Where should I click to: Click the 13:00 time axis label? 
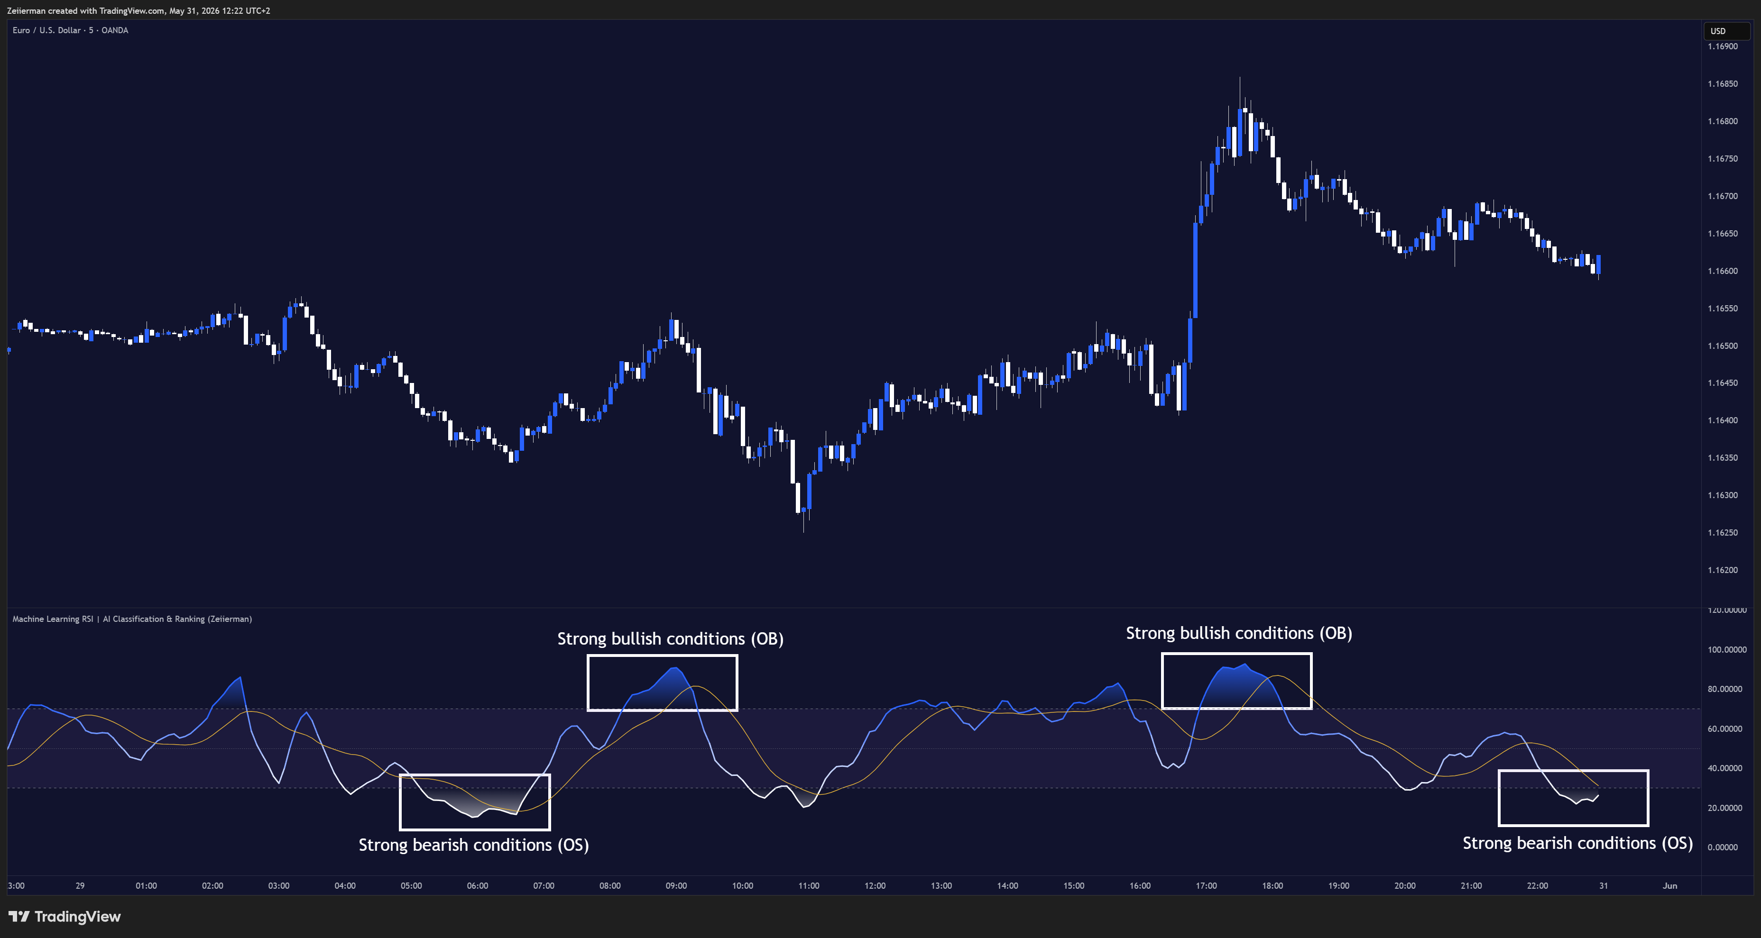941,886
